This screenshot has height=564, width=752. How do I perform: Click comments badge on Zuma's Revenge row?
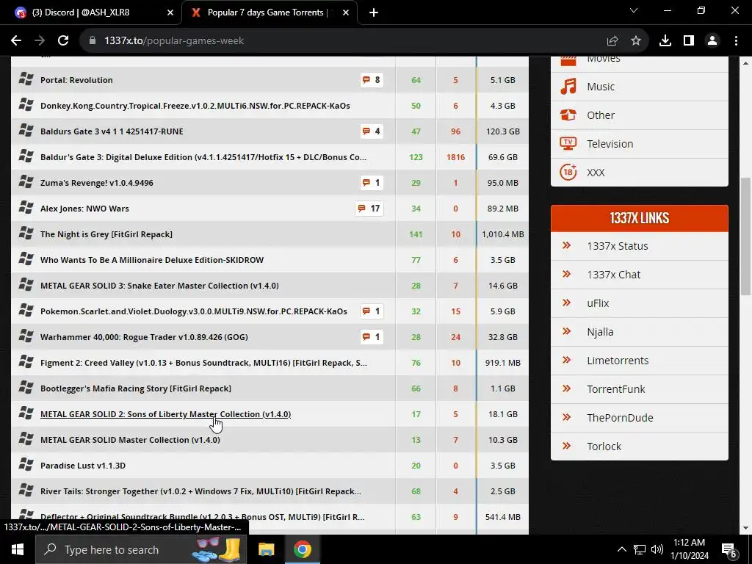(372, 183)
